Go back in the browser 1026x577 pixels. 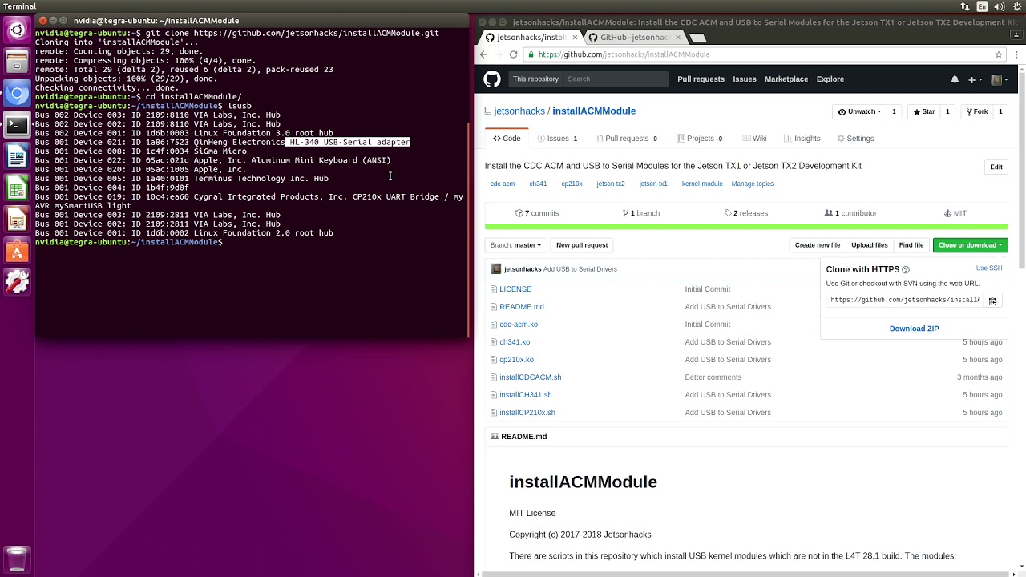483,54
